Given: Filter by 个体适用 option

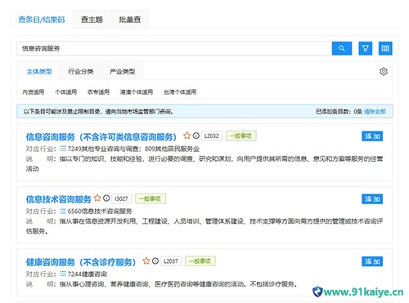Looking at the screenshot, I should [65, 92].
